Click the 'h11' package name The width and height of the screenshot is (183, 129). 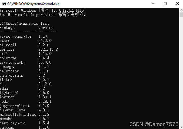tap(3, 84)
